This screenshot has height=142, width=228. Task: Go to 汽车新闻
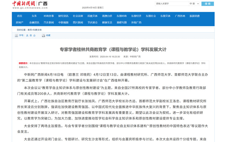(49, 23)
